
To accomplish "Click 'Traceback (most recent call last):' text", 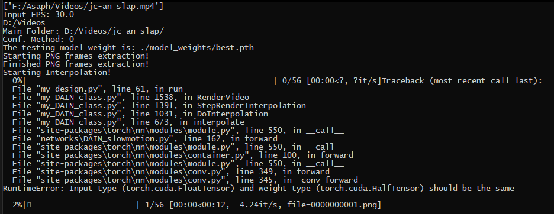I will coord(462,81).
